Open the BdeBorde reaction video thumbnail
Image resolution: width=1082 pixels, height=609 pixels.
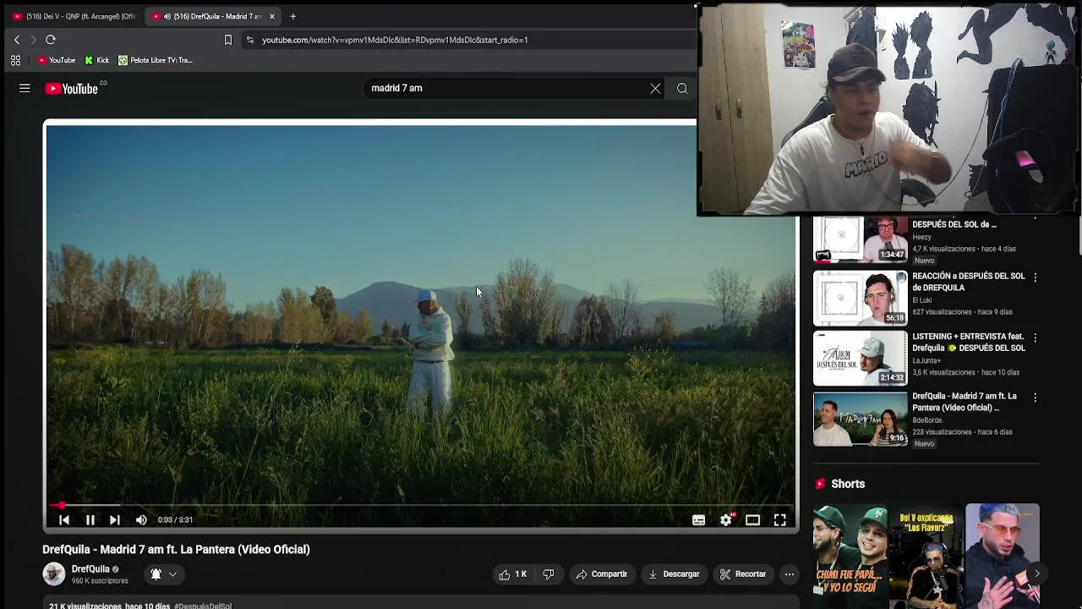[860, 419]
